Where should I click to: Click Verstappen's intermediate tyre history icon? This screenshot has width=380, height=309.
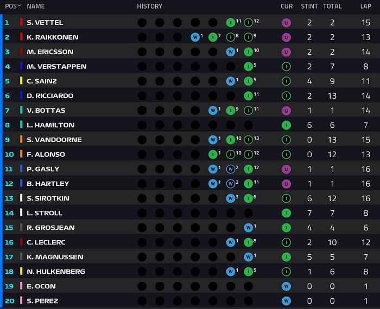point(248,67)
